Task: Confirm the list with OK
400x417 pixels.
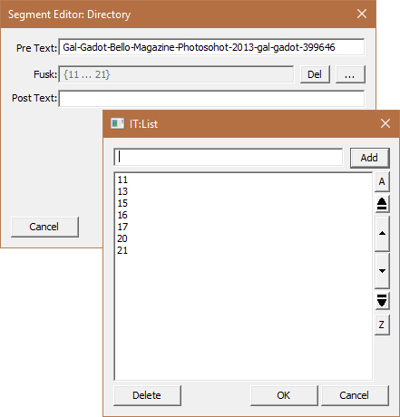Action: point(284,395)
